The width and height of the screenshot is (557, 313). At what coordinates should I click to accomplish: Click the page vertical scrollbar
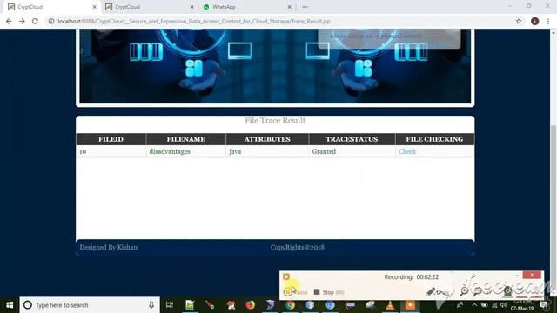(554, 210)
